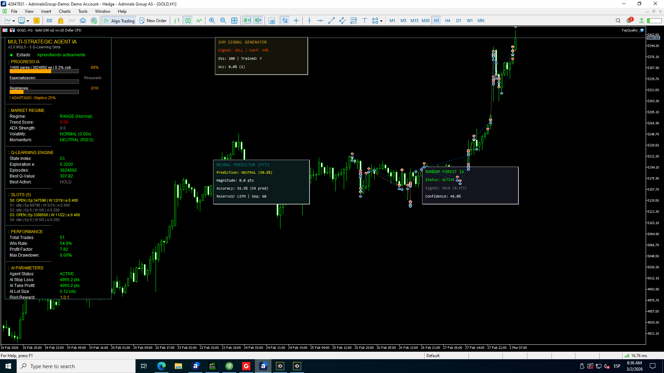This screenshot has width=664, height=373.
Task: Open the Insert menu
Action: [46, 11]
